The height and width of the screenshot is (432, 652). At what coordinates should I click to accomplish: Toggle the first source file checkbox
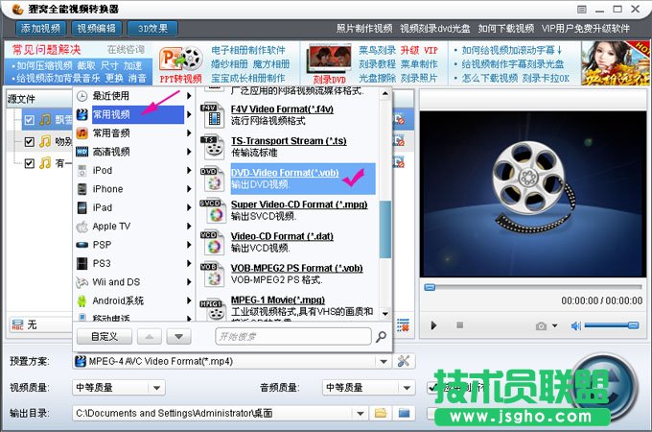click(30, 120)
